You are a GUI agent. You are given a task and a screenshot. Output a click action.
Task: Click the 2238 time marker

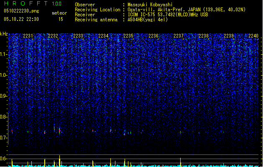click(204, 36)
